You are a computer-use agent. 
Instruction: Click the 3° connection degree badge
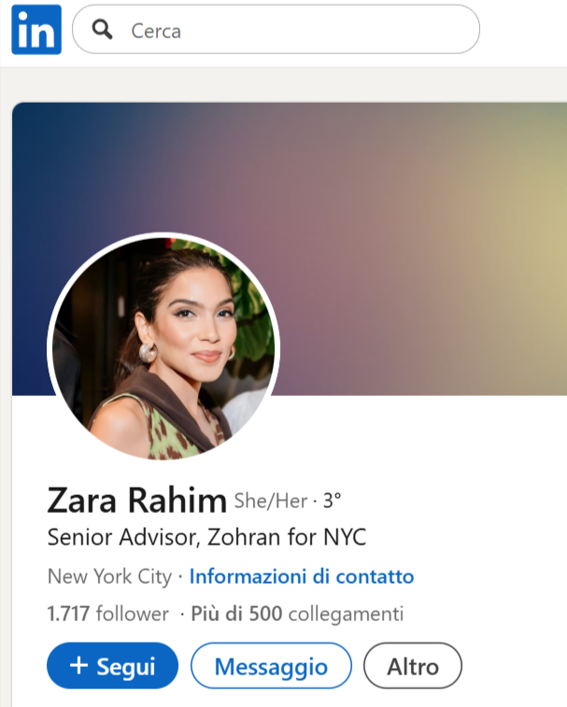(332, 501)
